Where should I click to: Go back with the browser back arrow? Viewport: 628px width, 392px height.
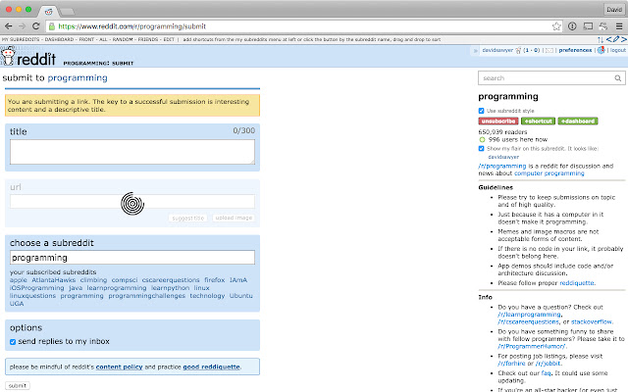click(8, 26)
